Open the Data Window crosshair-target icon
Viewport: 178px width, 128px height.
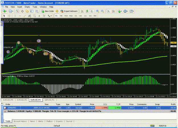(22, 11)
